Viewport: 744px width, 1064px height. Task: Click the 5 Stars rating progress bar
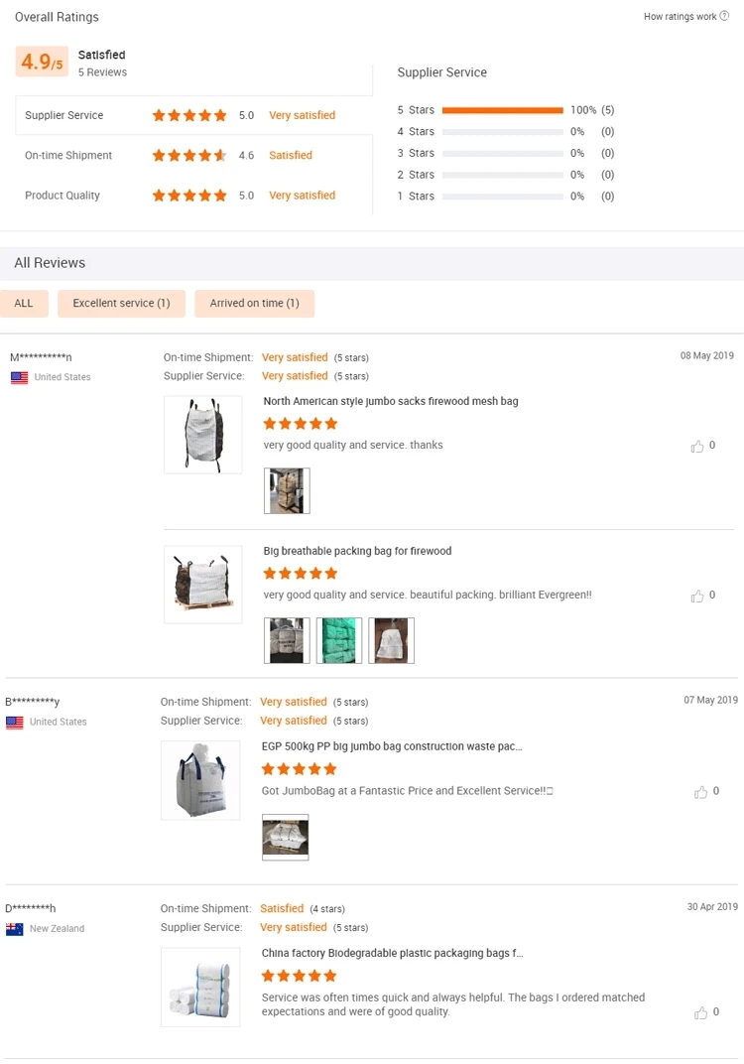coord(502,110)
